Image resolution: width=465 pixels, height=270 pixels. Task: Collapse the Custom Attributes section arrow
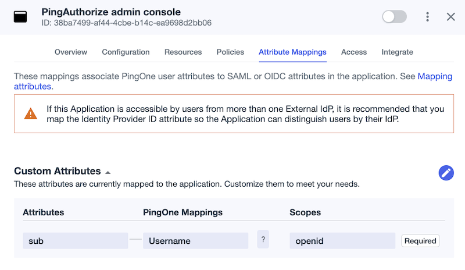108,173
